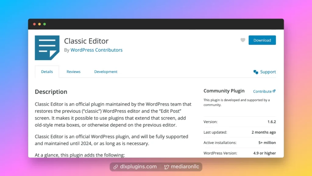Click the Support speech bubbles icon
This screenshot has width=312, height=176.
[x=256, y=72]
